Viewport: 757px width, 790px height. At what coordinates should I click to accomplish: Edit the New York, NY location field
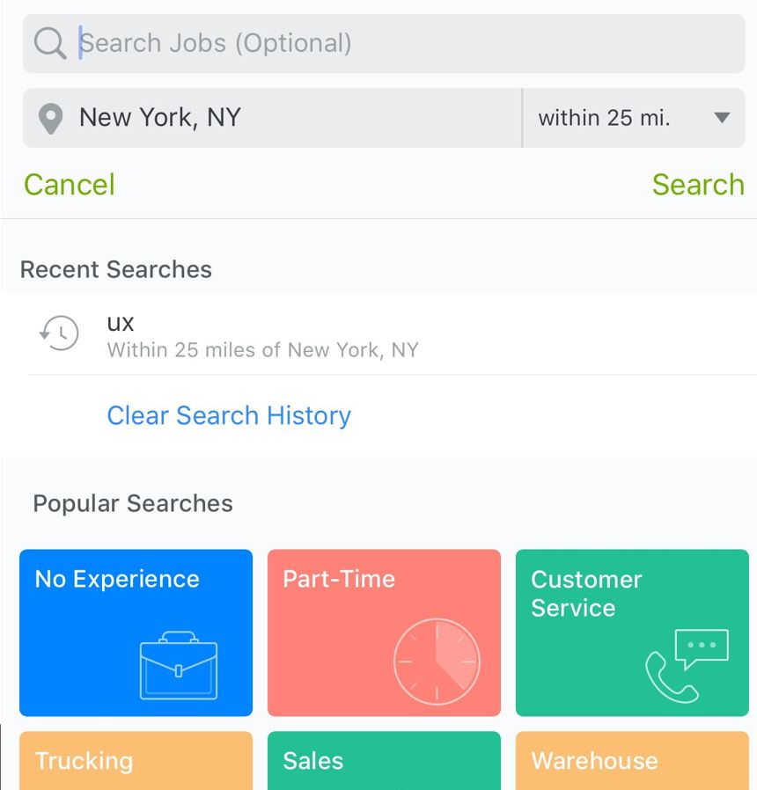(x=282, y=118)
